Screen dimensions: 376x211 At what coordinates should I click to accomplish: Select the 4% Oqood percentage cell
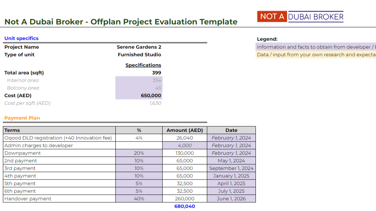pyautogui.click(x=139, y=138)
